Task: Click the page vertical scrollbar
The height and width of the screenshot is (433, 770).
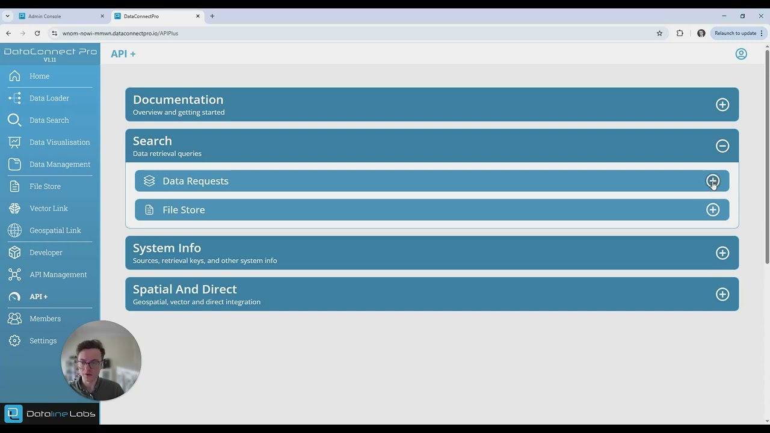Action: click(x=767, y=156)
